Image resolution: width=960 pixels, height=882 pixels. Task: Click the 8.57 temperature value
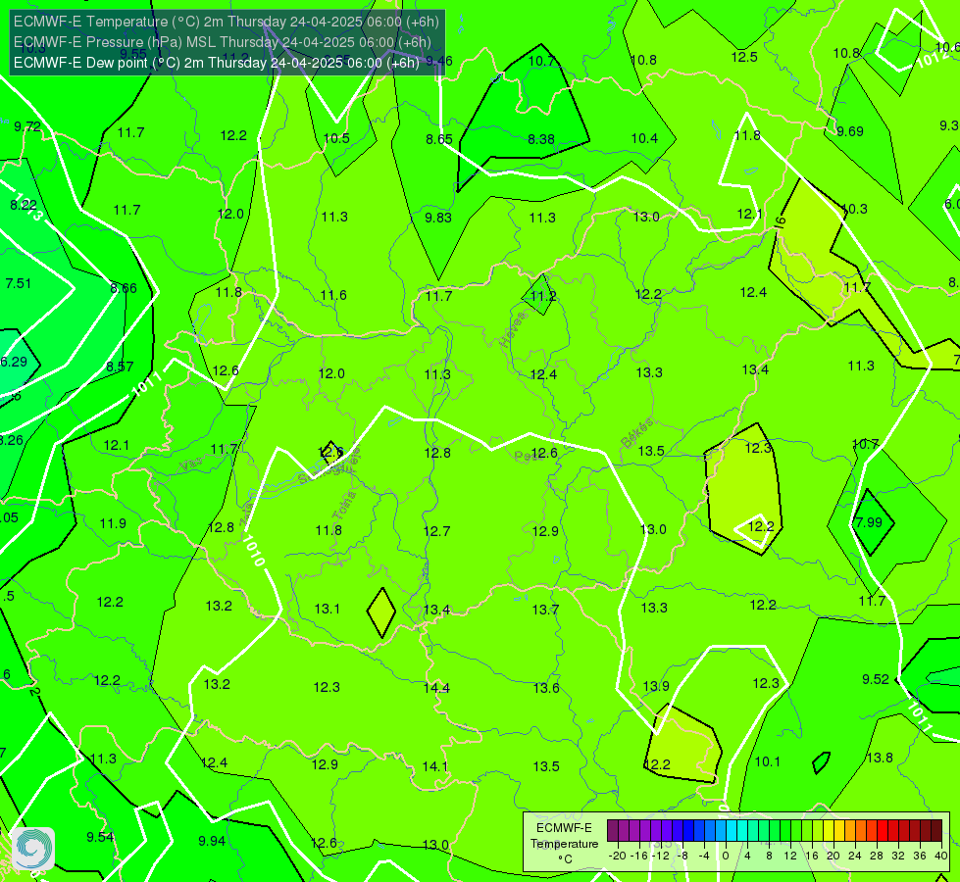point(120,367)
